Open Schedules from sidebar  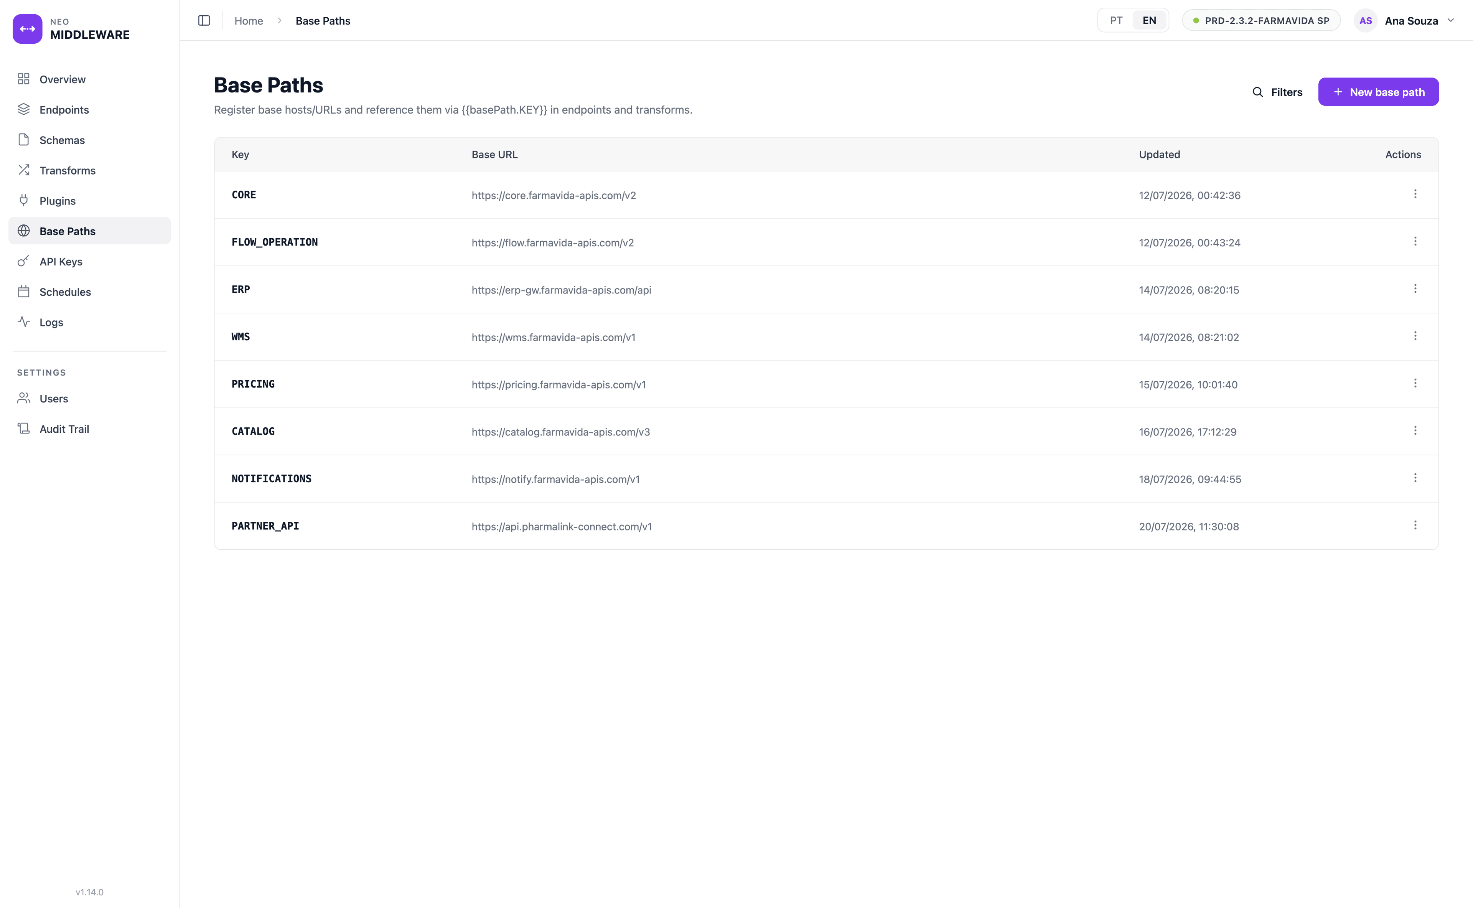(89, 292)
